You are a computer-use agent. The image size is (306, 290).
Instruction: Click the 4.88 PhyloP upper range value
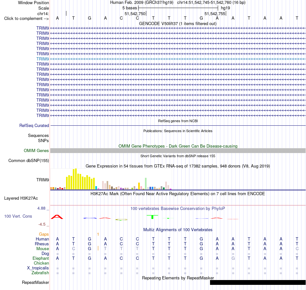pyautogui.click(x=41, y=208)
